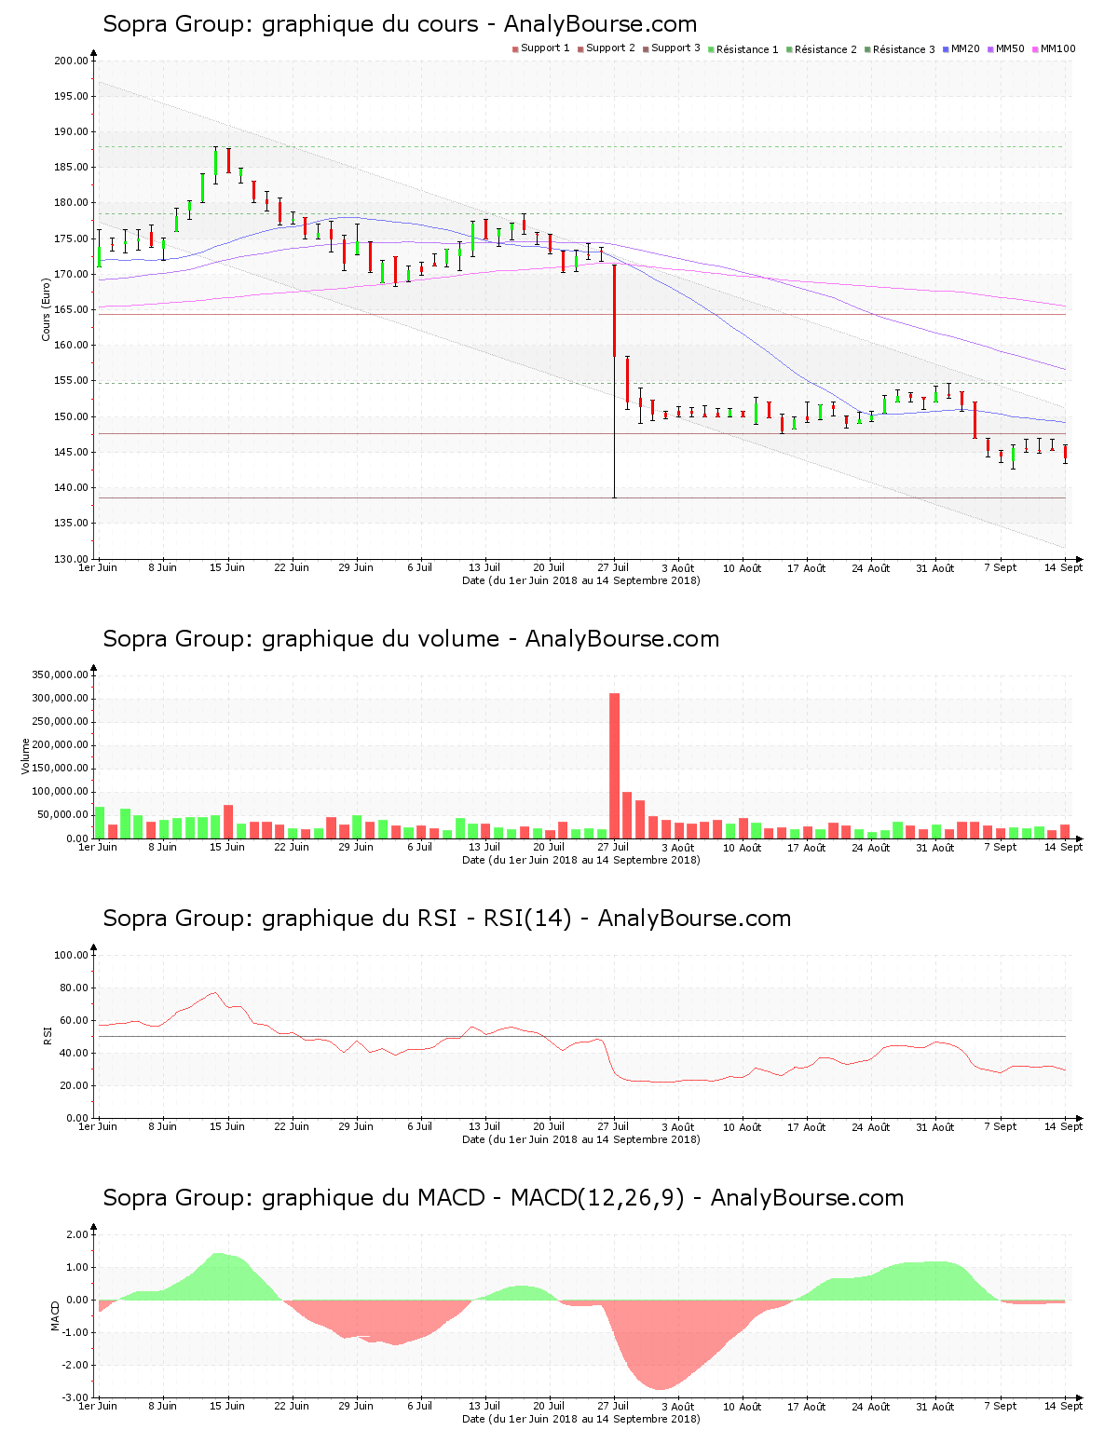Click the 2.00 value on MACD axis

pos(77,1234)
